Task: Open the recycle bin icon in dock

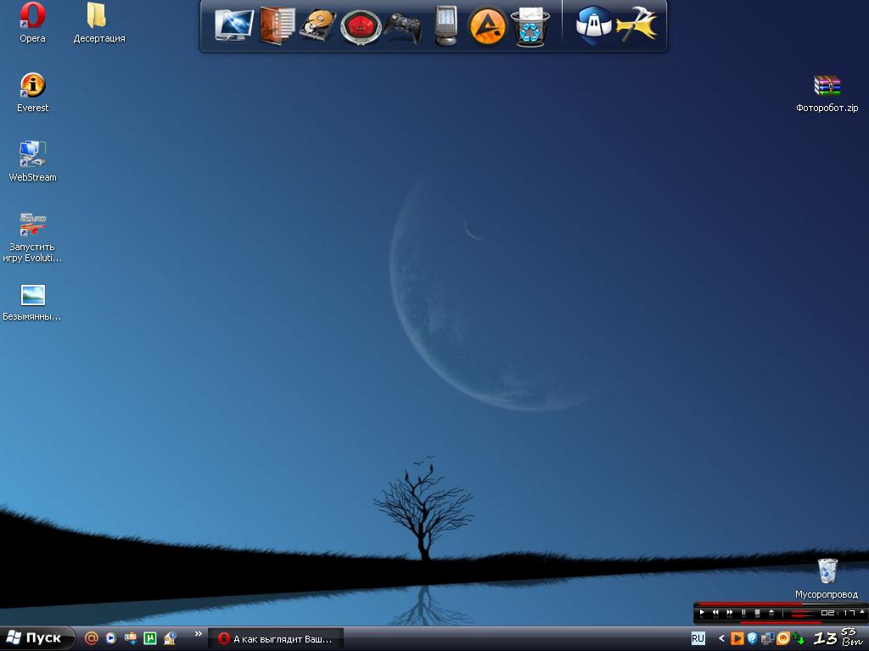Action: point(530,26)
